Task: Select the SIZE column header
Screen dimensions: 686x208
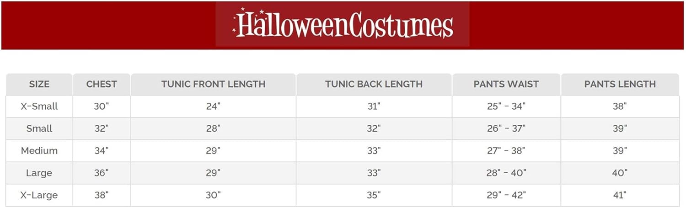Action: (x=39, y=84)
